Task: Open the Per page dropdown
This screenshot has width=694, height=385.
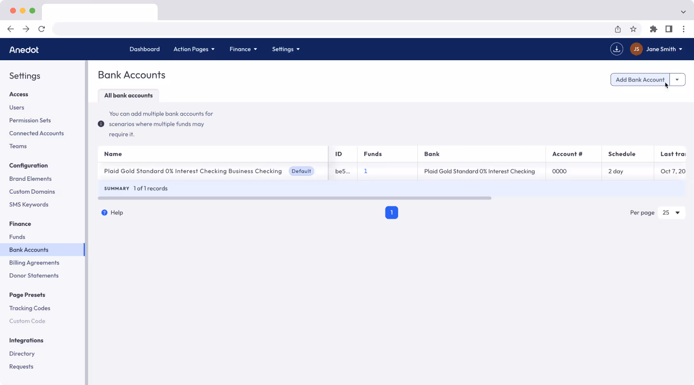Action: point(671,212)
